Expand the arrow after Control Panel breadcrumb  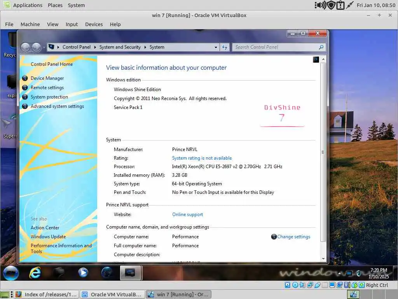[x=95, y=47]
